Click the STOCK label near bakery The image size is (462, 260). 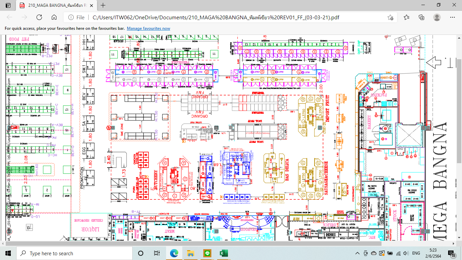coord(394,216)
